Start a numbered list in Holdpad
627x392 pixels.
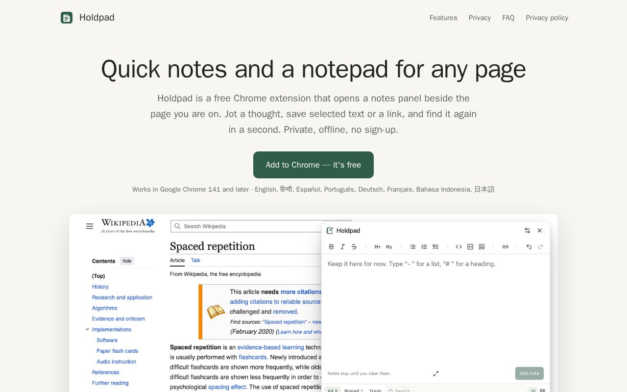click(424, 246)
